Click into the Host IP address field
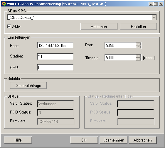 click(55, 45)
